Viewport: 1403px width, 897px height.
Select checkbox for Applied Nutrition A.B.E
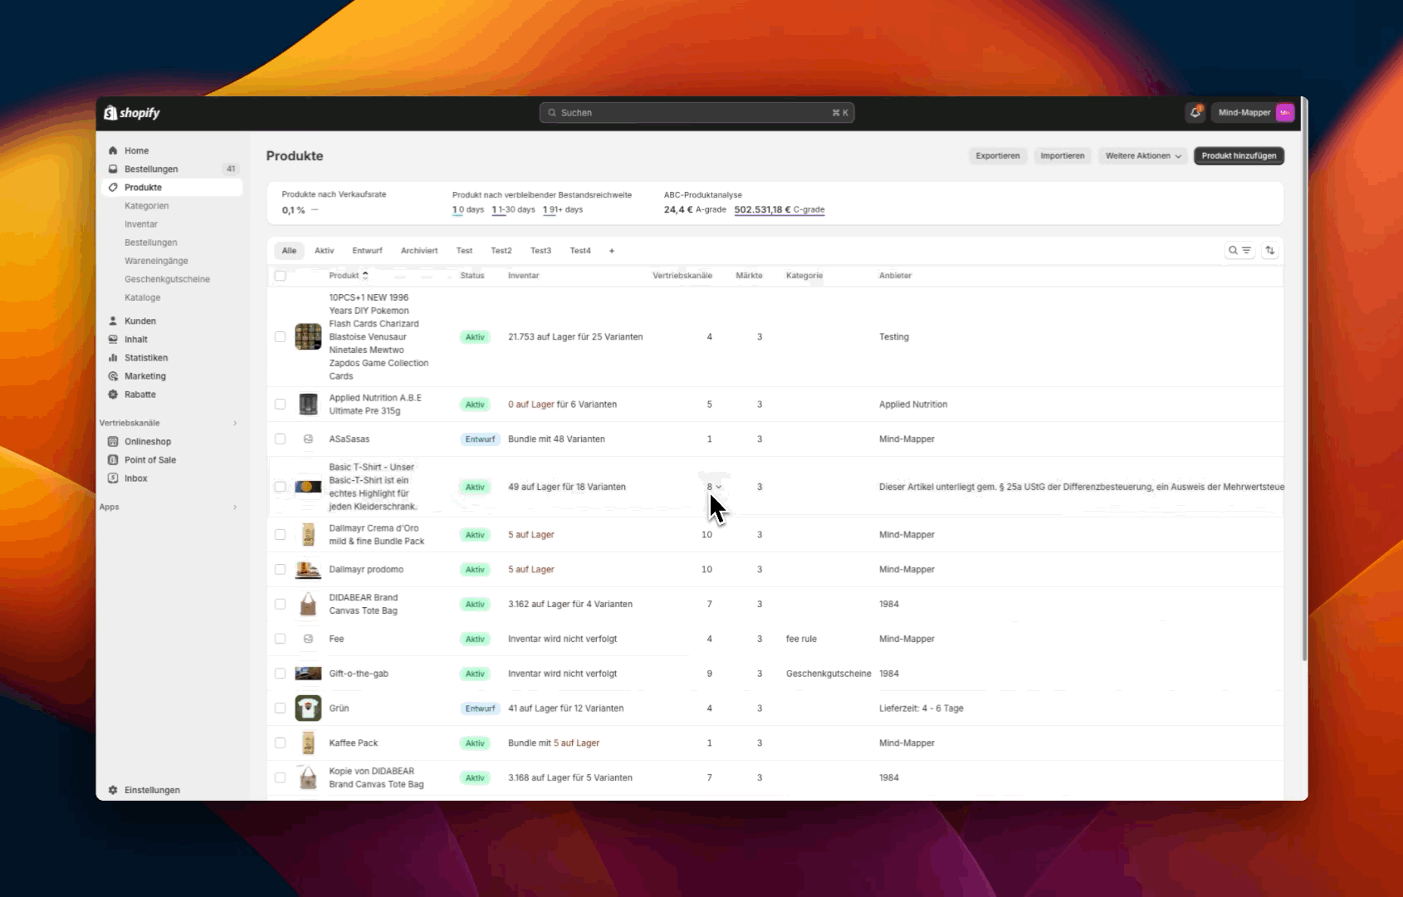(280, 404)
